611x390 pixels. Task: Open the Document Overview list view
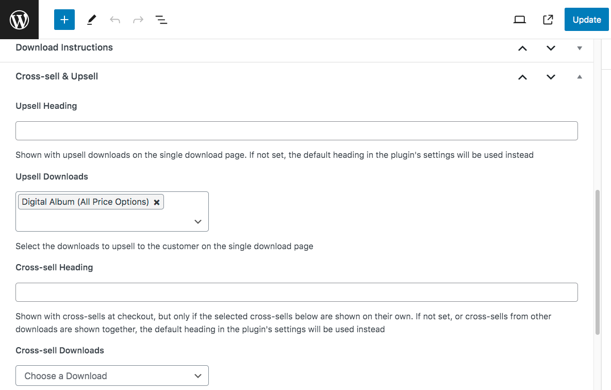click(x=161, y=19)
